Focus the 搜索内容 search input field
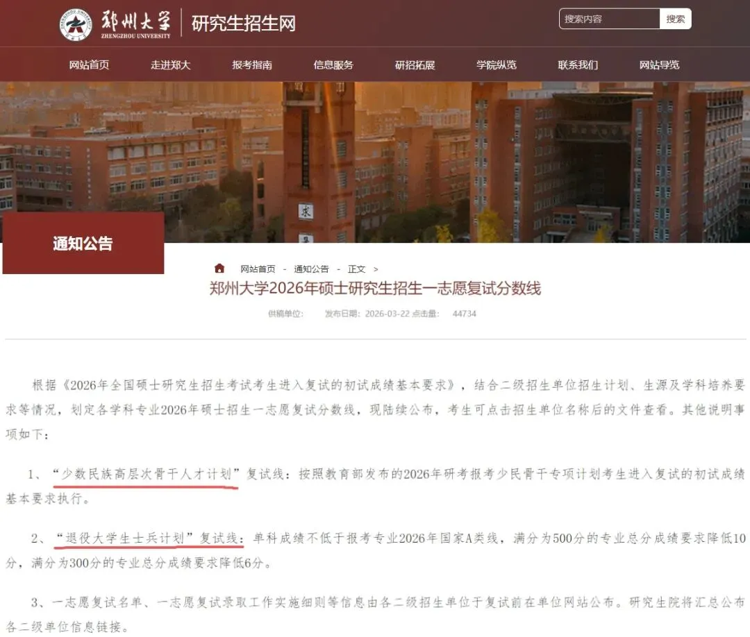 click(610, 19)
